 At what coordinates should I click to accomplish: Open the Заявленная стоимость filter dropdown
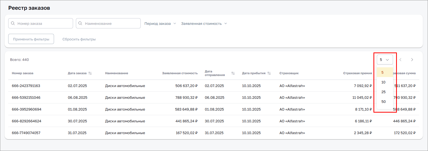click(204, 24)
